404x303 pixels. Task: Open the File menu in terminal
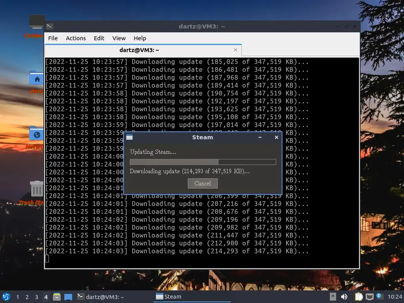pos(53,38)
